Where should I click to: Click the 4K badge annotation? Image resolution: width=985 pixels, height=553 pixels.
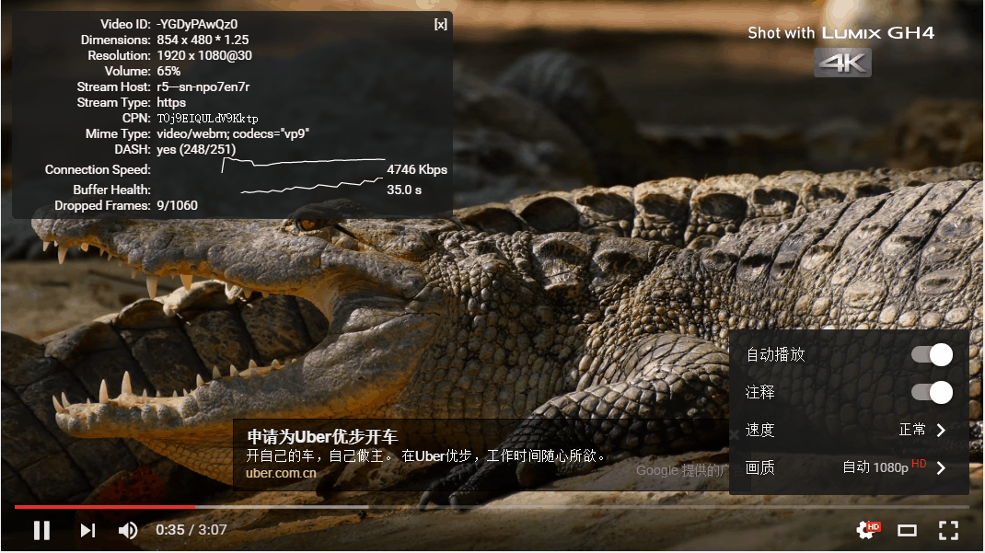[842, 63]
